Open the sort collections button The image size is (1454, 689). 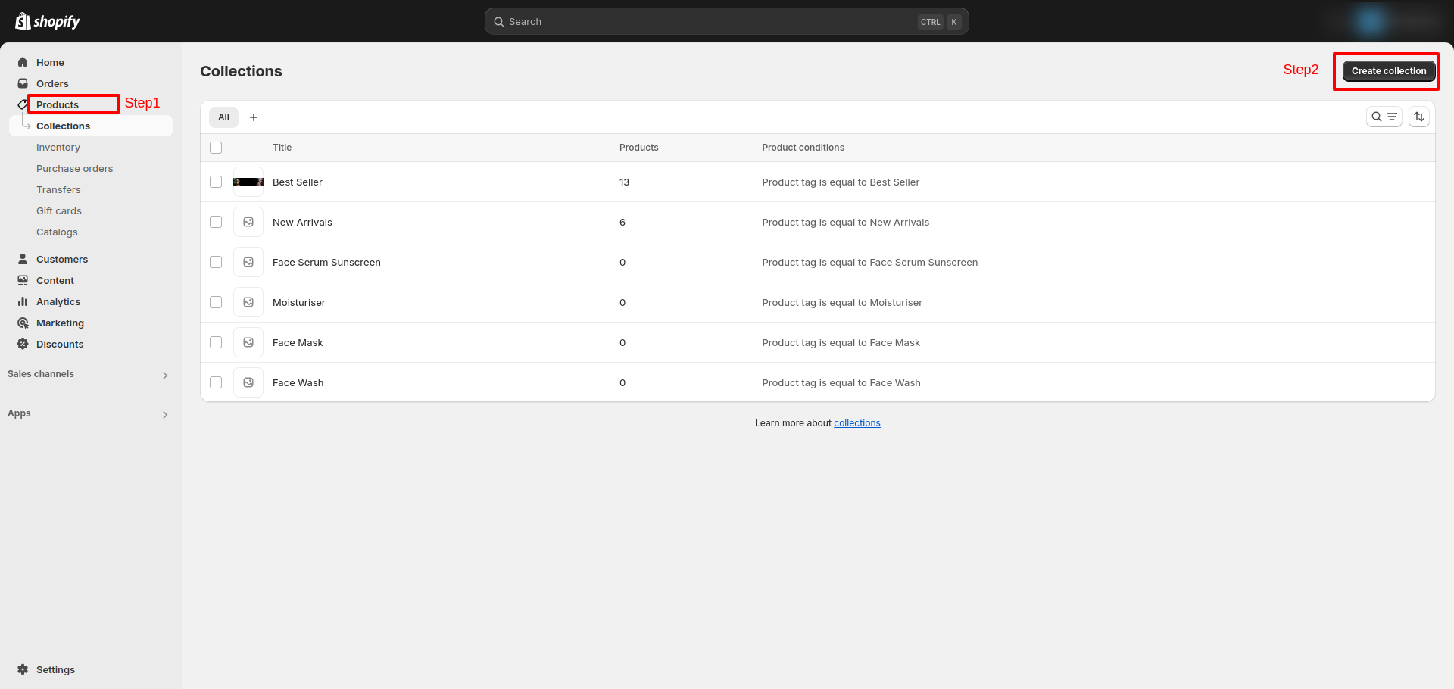click(1419, 117)
